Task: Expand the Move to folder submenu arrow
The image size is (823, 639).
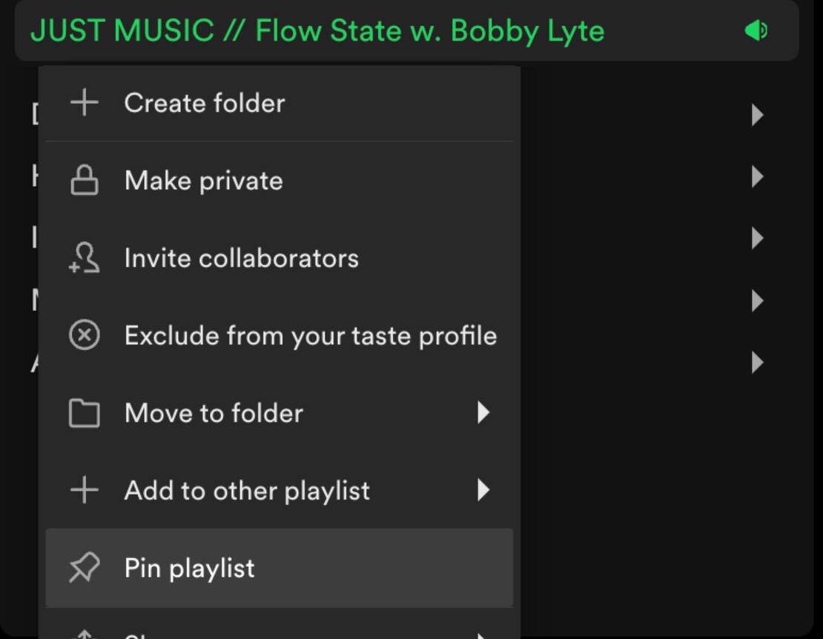Action: (x=483, y=413)
